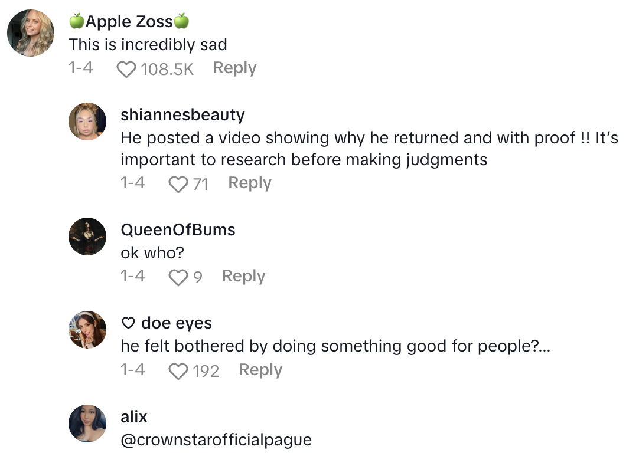Open the doe eyes username
Viewport: 639px width, 453px height.
pos(176,323)
